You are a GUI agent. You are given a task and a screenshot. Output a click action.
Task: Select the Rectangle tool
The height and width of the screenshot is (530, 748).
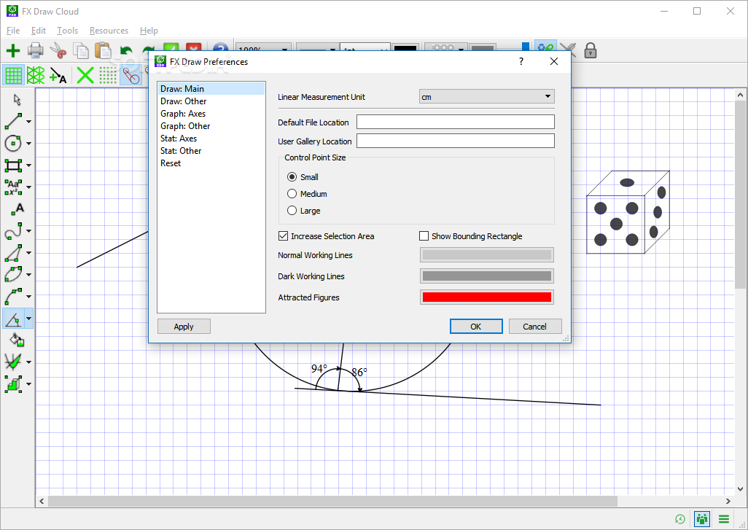point(13,165)
